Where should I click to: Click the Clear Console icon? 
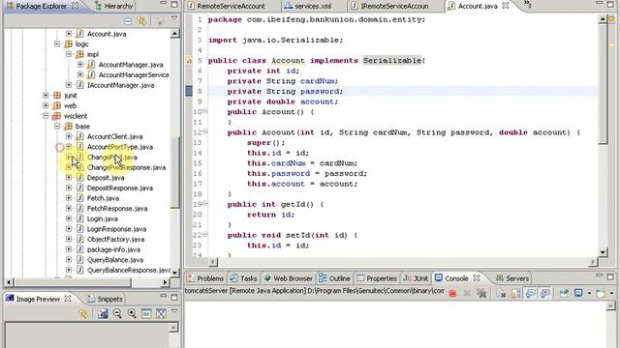pyautogui.click(x=501, y=293)
